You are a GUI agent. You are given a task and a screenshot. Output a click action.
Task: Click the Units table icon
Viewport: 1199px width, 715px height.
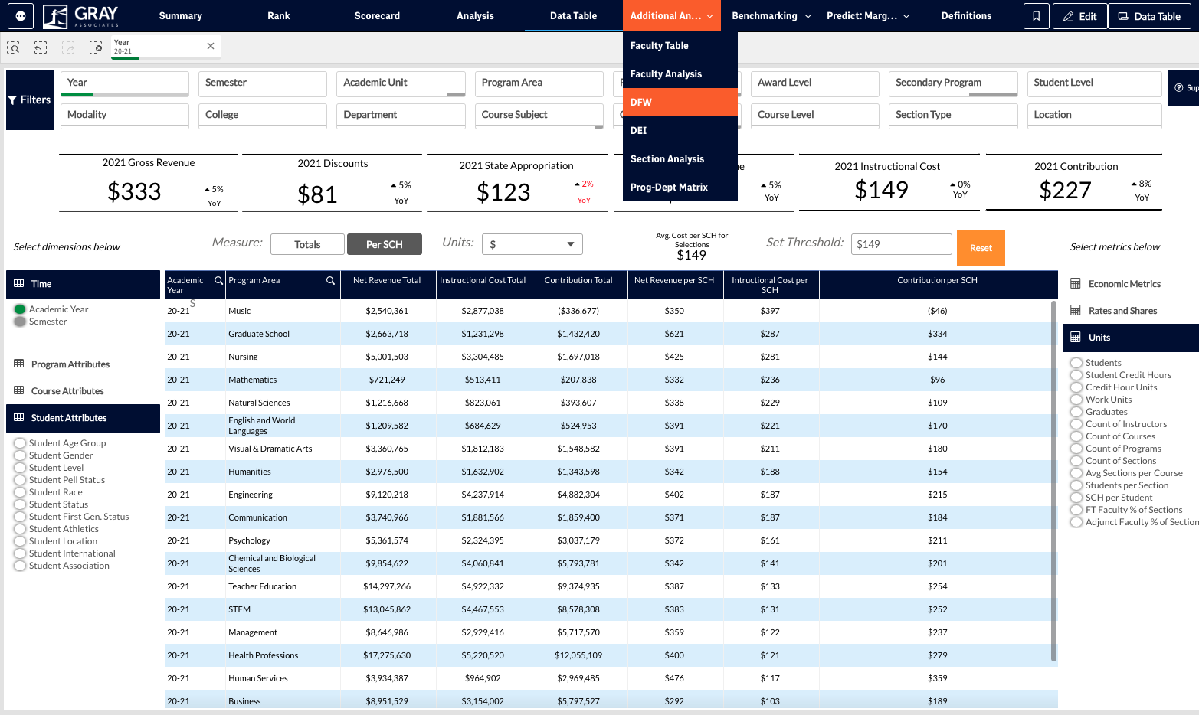click(1076, 337)
